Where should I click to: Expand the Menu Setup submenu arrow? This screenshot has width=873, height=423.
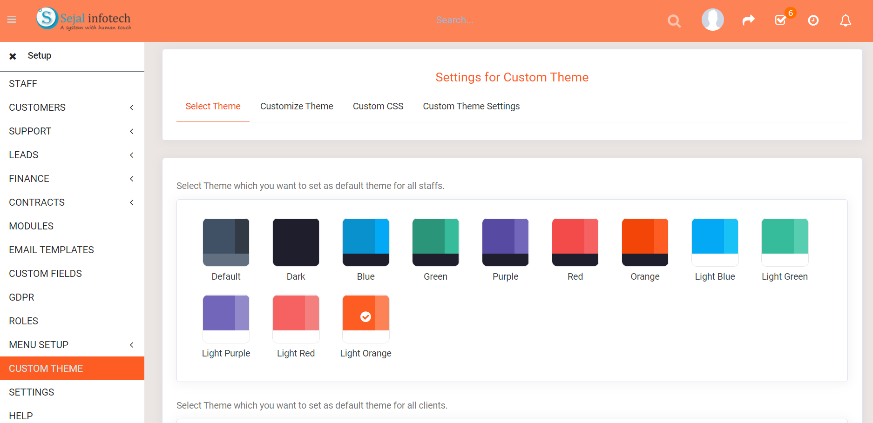132,345
